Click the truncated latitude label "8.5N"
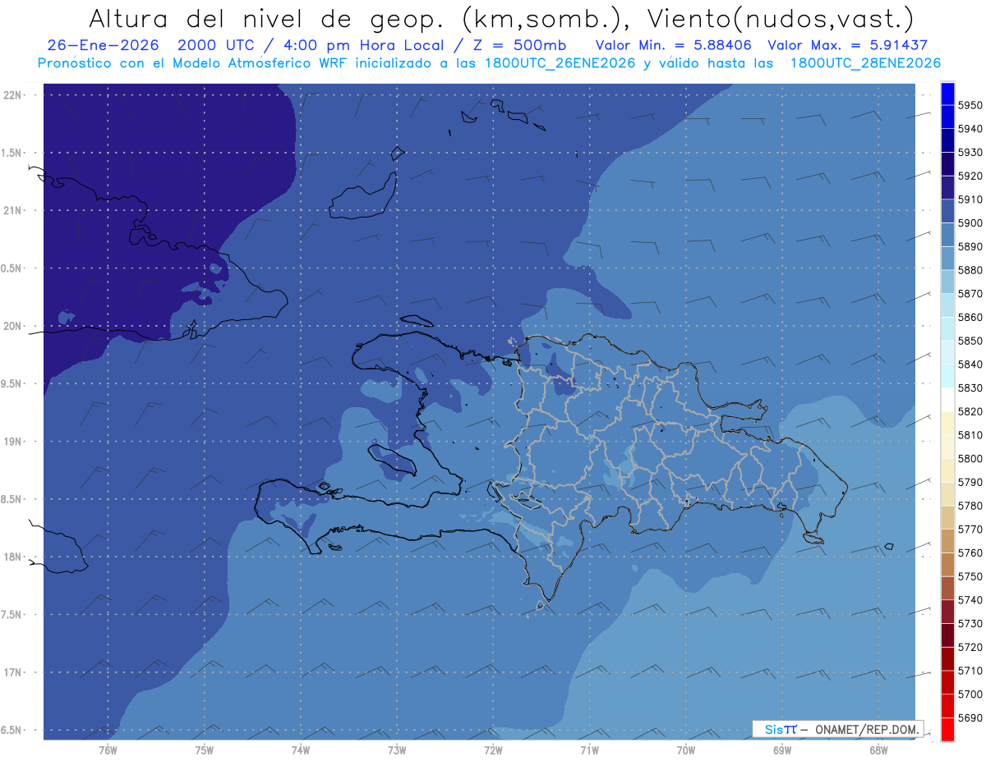Viewport: 986px width, 761px height. pos(12,499)
